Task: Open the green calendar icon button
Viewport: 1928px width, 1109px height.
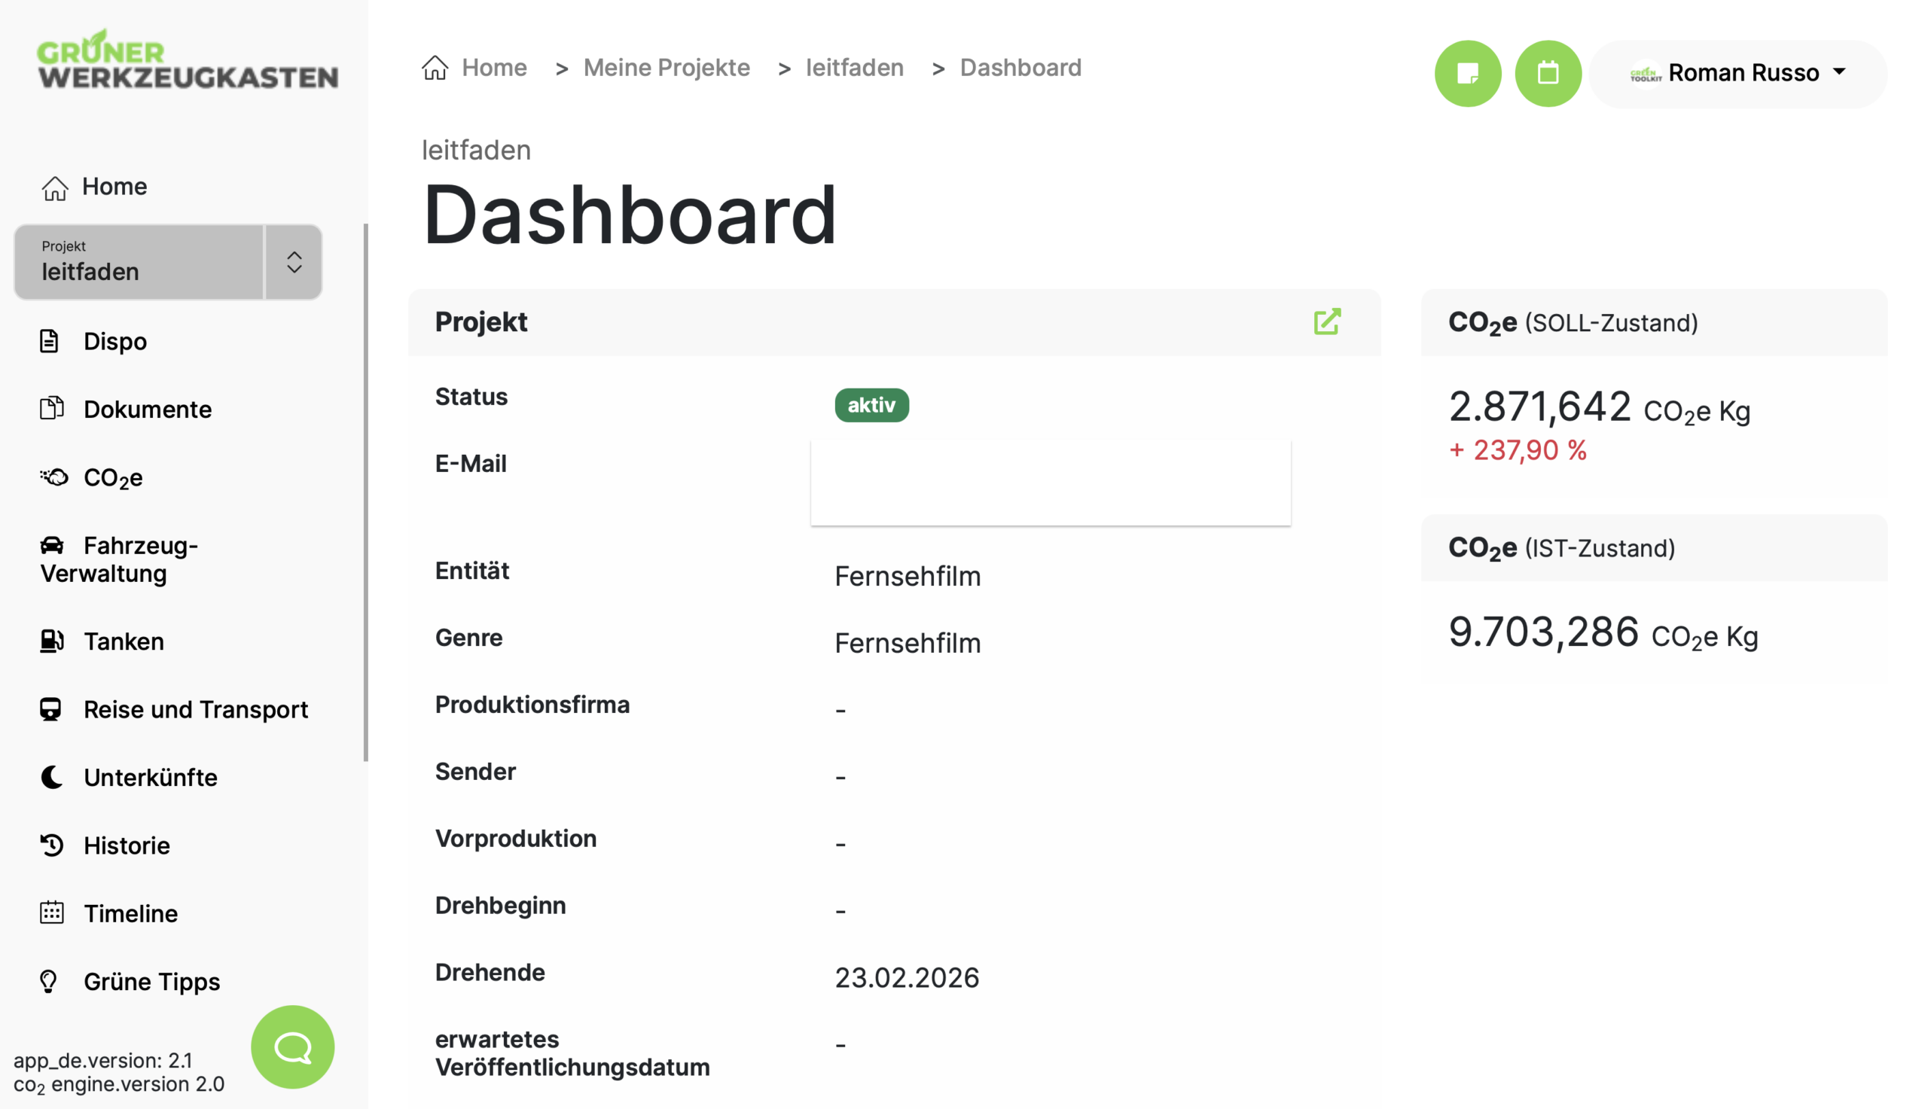Action: tap(1547, 73)
